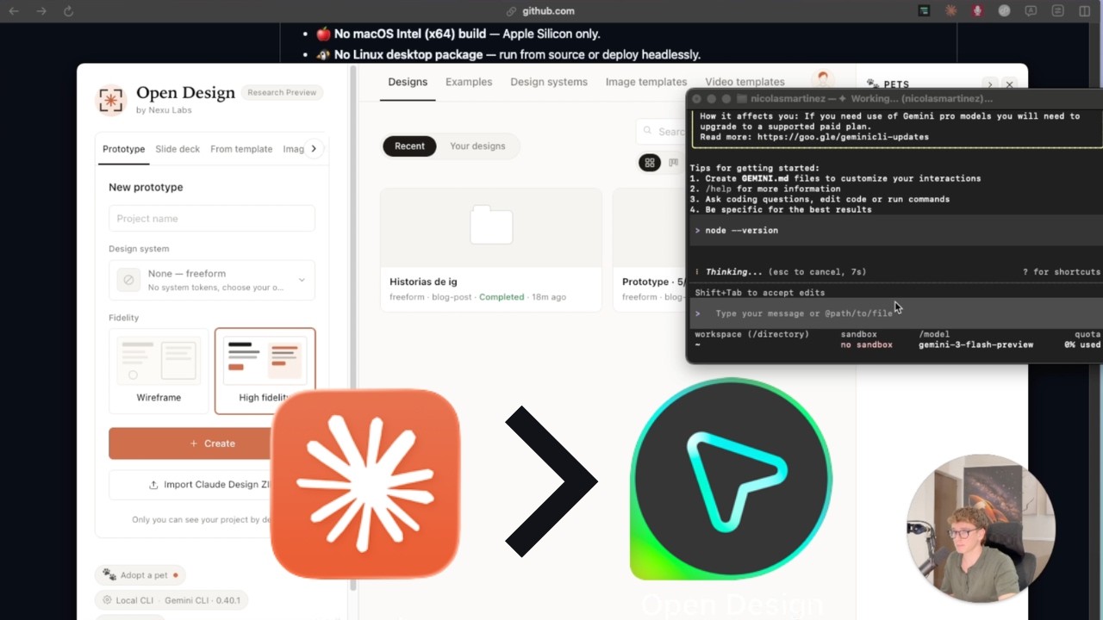The height and width of the screenshot is (620, 1103).
Task: Select Wireframe fidelity option
Action: pos(159,370)
